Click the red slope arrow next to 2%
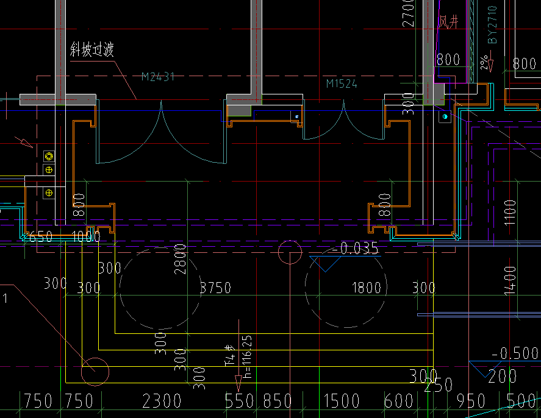The image size is (541, 418). click(490, 64)
